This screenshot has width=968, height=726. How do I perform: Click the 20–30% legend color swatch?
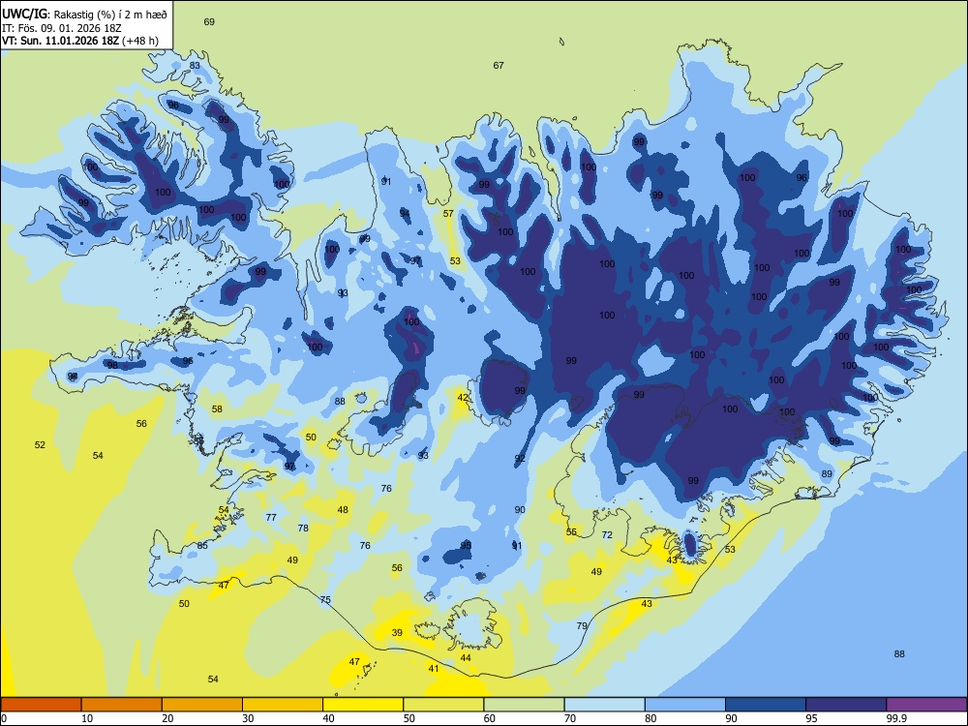[x=202, y=705]
